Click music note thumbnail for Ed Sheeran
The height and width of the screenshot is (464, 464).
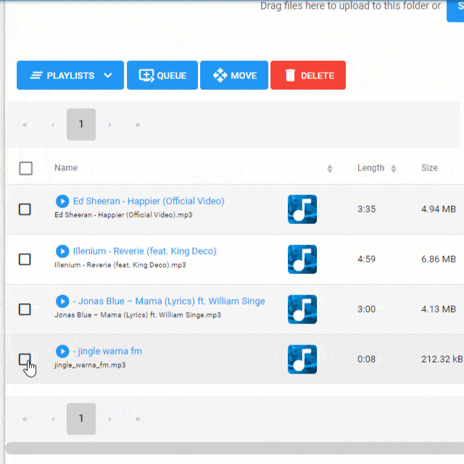pos(302,209)
